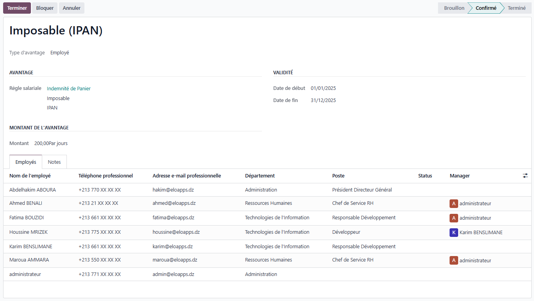Sort by the Poste column header

pyautogui.click(x=339, y=176)
